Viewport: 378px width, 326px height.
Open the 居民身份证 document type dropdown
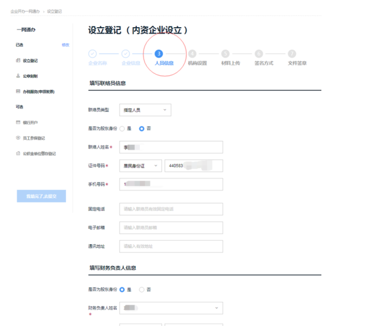coord(141,166)
